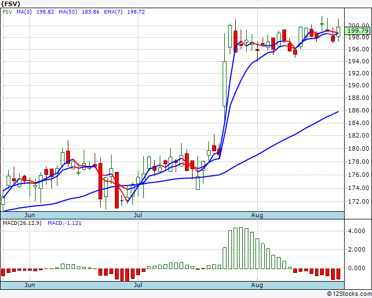Click the 172.00 price axis label
The image size is (372, 298).
click(358, 201)
